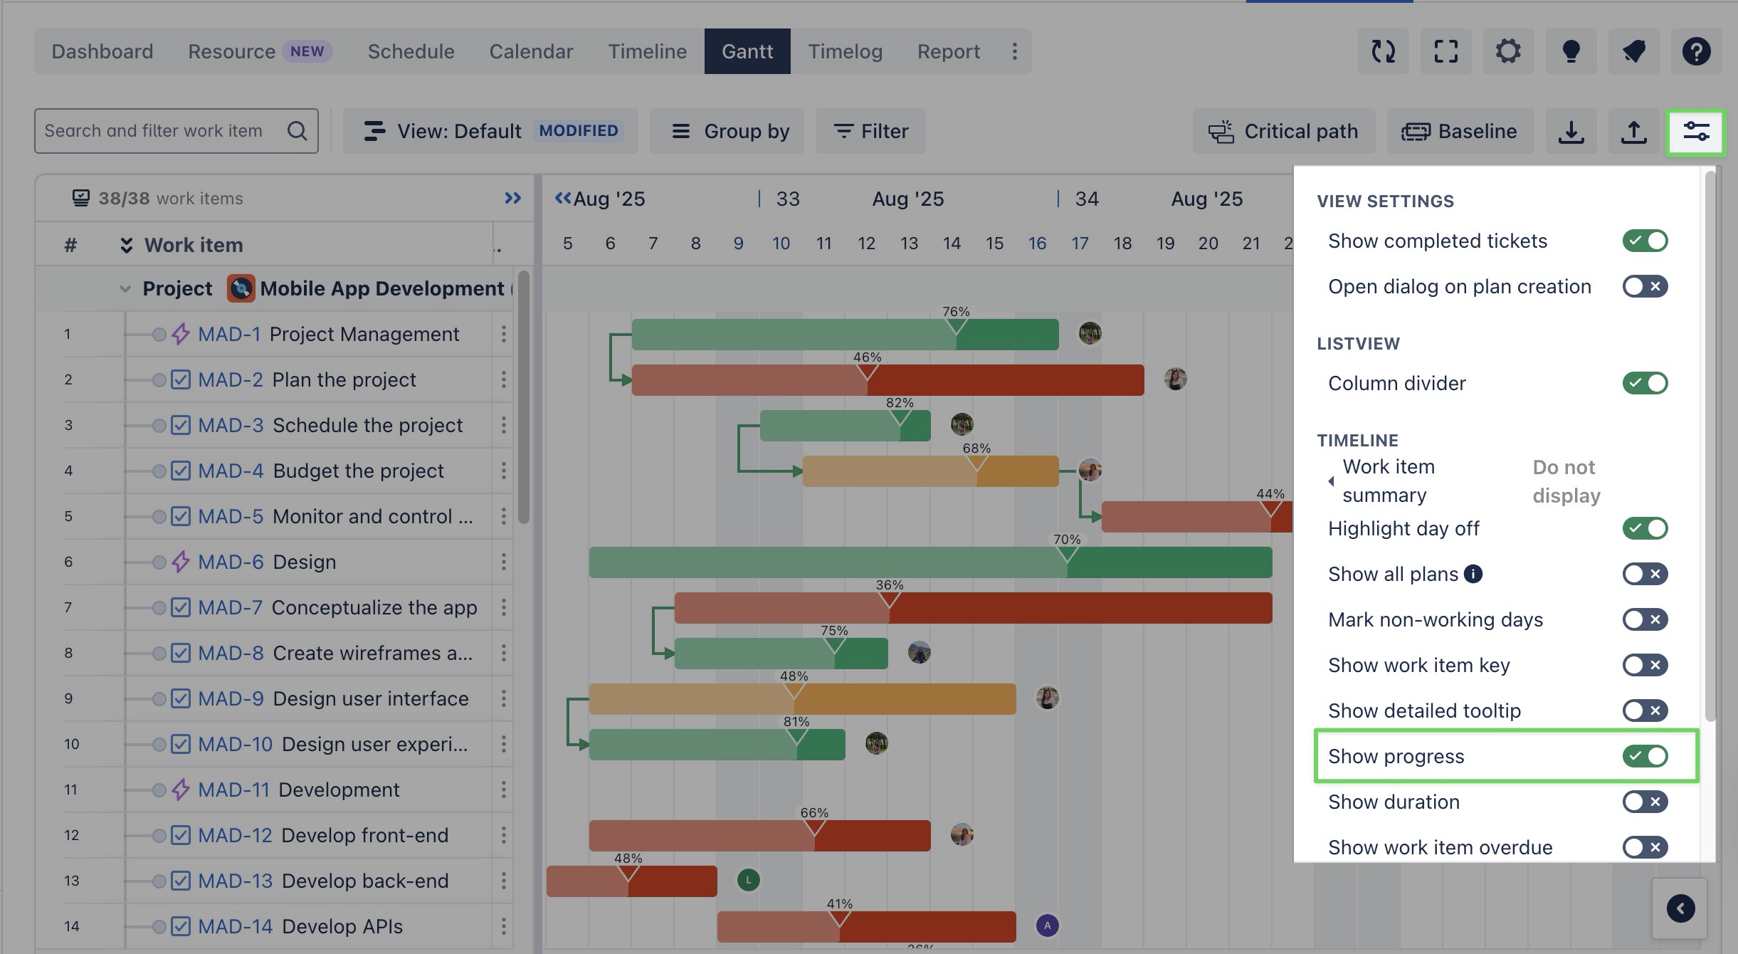This screenshot has height=954, width=1738.
Task: Open the help question mark icon
Action: click(1696, 51)
